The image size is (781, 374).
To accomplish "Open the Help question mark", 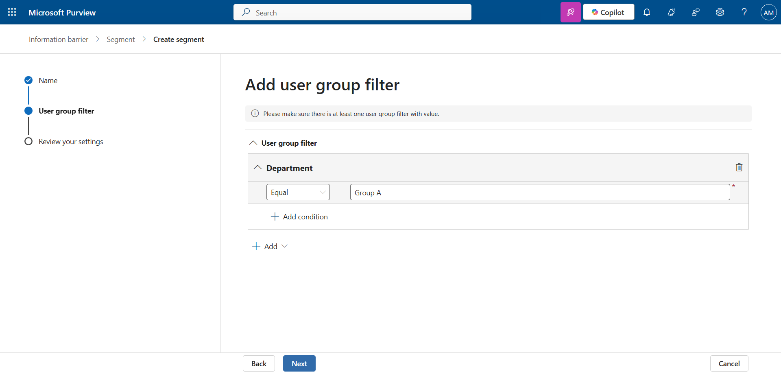I will click(x=744, y=12).
